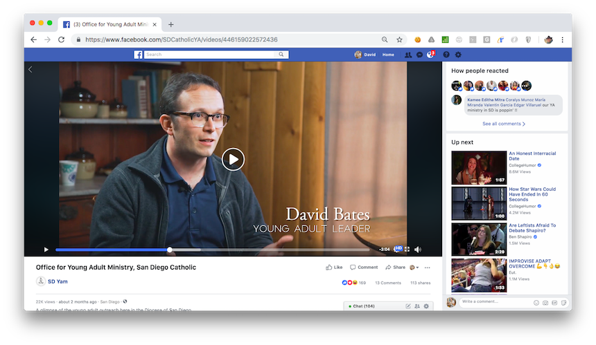Attach photo via camera icon in comment box

(x=545, y=303)
